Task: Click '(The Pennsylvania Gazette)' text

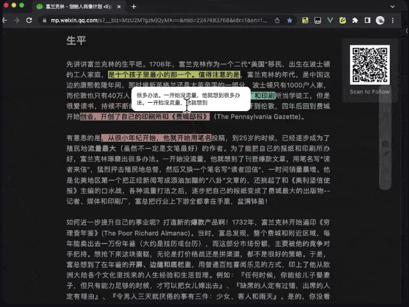Action: click(257, 117)
